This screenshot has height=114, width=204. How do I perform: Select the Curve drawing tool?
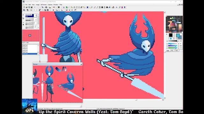(95, 7)
